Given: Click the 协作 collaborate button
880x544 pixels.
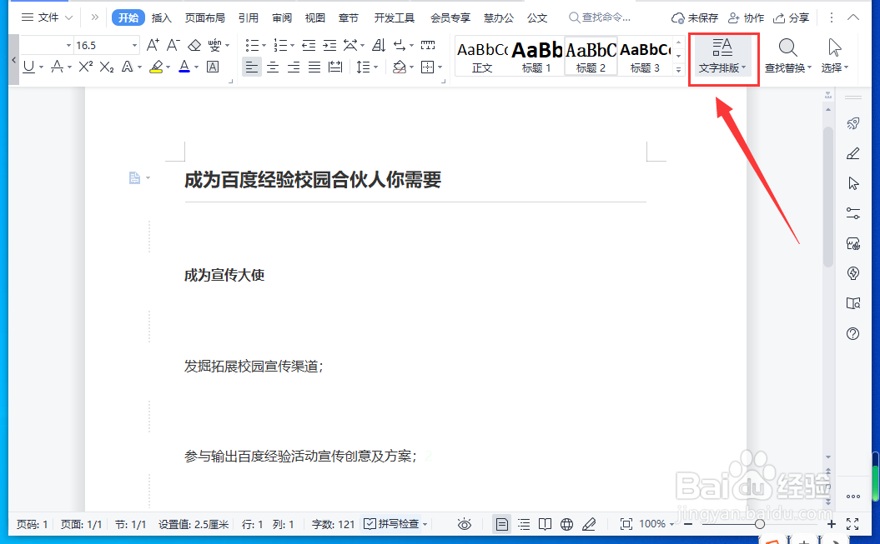Looking at the screenshot, I should [746, 18].
